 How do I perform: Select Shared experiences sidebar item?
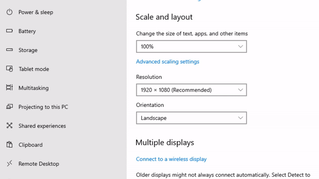[x=42, y=126]
